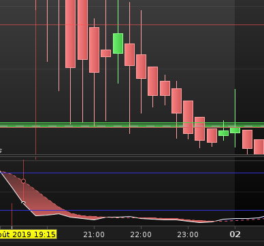Click the small red candle after 21:00
Screen dimensions: 264x246
[105, 53]
